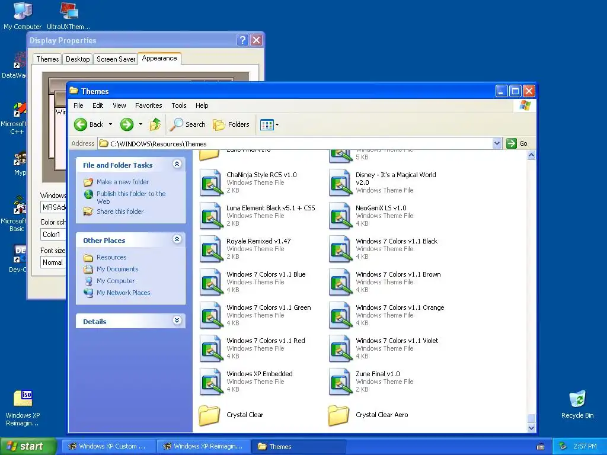
Task: Click the Back arrow icon in Themes window
Action: tap(81, 124)
